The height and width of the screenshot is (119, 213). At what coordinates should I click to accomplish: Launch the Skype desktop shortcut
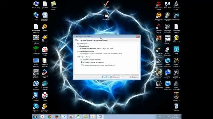36,108
